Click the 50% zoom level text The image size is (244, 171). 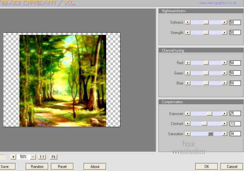point(23,157)
